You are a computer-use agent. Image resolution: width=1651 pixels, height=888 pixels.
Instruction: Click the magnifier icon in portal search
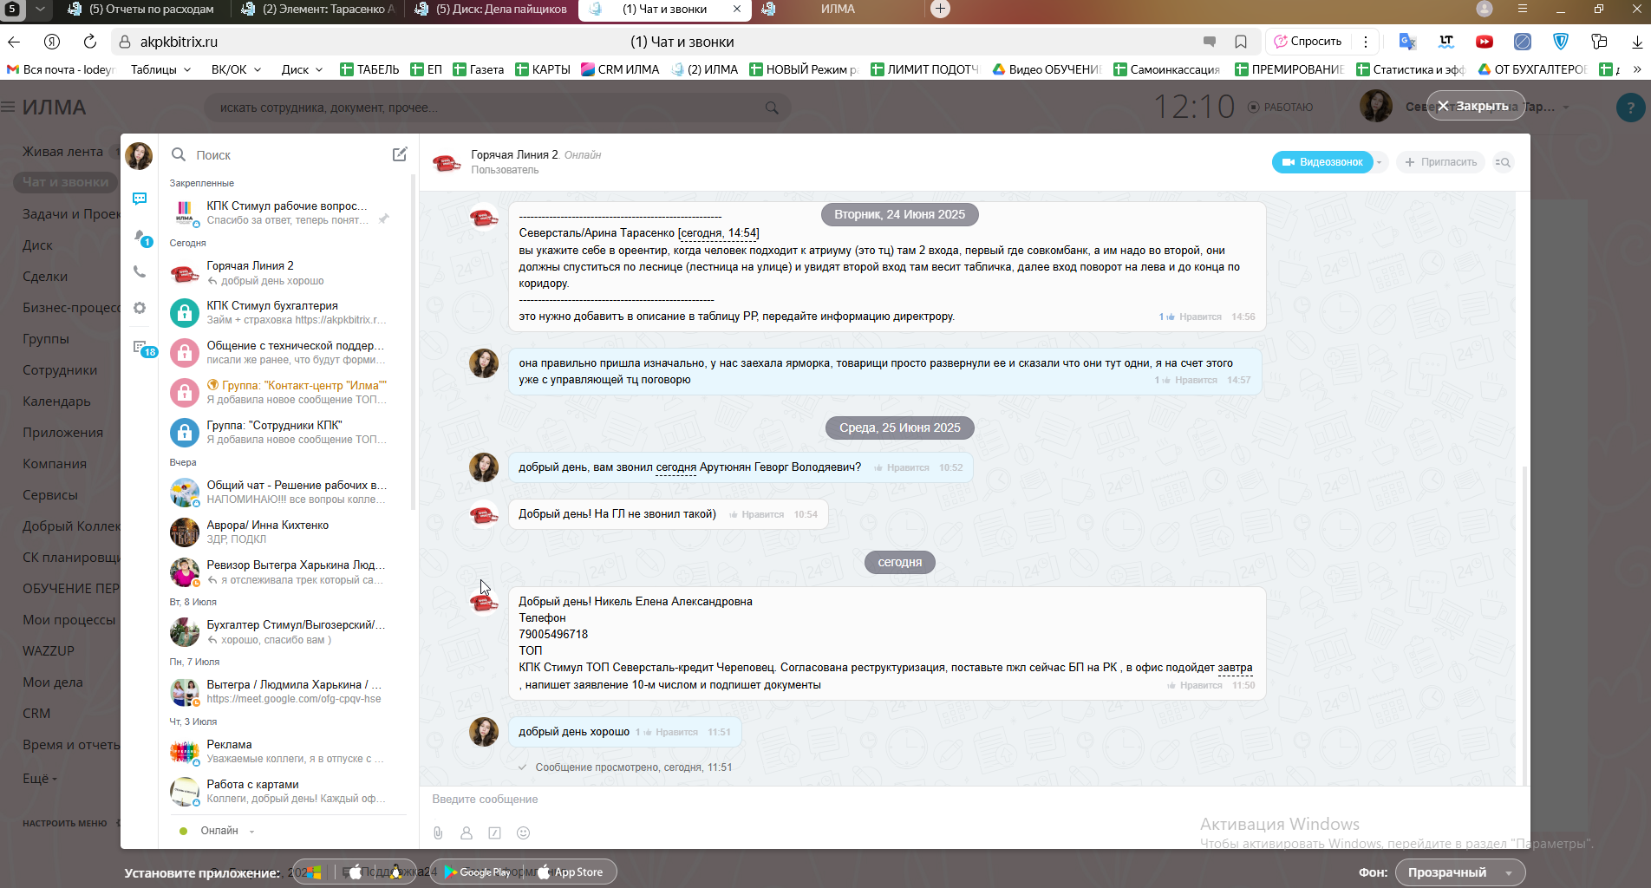(x=772, y=108)
